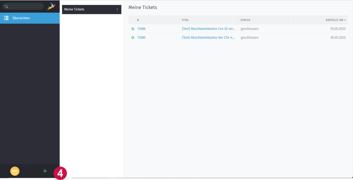Open the MW user avatar menu
This screenshot has height=180, width=353.
[15, 171]
